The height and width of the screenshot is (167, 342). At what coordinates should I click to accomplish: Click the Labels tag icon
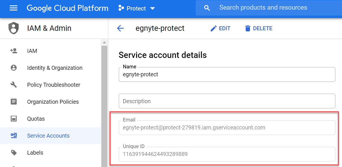pos(14,153)
